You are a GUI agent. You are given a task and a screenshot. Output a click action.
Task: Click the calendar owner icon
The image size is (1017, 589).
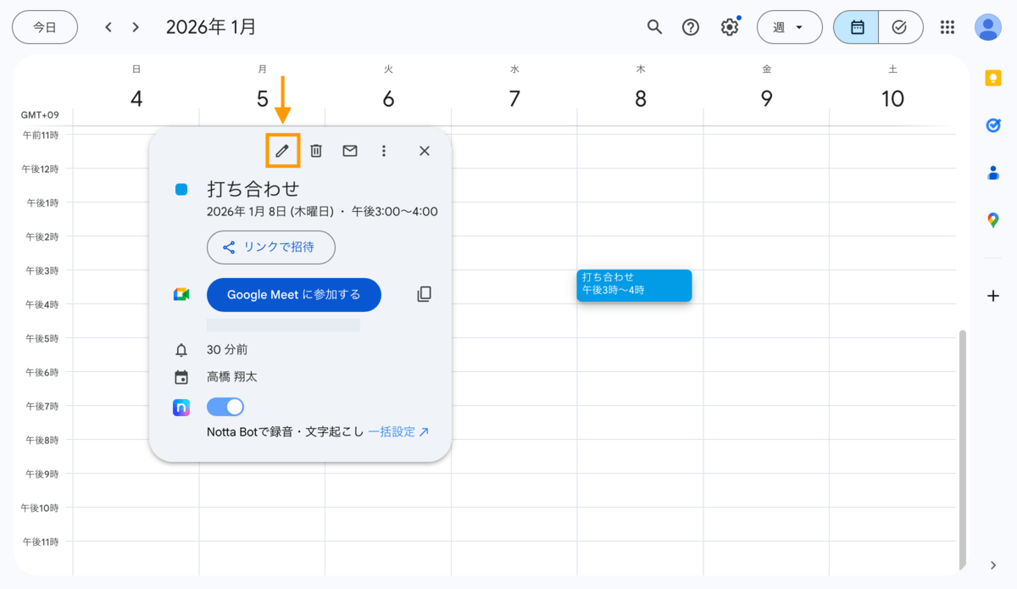point(181,378)
